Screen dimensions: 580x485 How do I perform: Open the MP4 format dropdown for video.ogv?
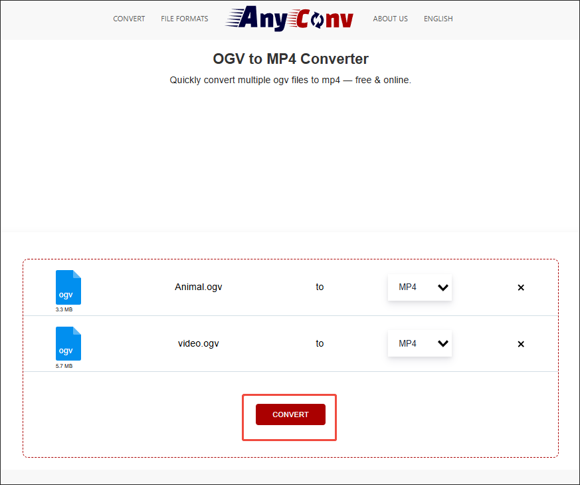tap(419, 343)
